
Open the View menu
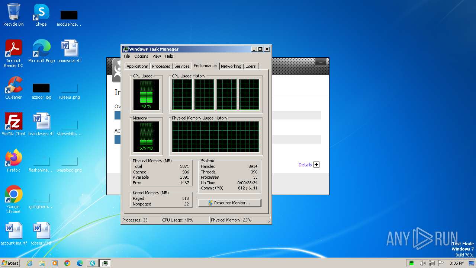click(x=157, y=56)
